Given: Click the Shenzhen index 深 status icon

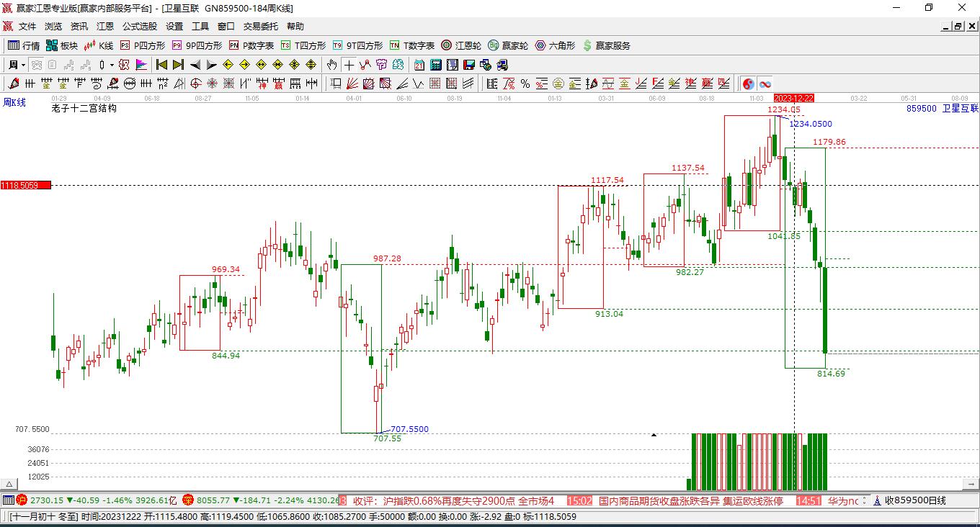Looking at the screenshot, I should click(x=187, y=500).
